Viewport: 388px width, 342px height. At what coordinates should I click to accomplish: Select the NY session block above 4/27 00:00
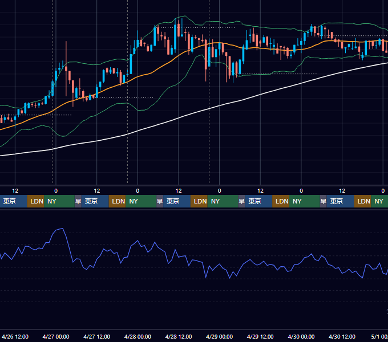[x=59, y=201]
